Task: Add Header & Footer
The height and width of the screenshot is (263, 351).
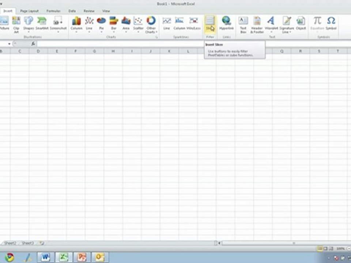Action: click(257, 24)
